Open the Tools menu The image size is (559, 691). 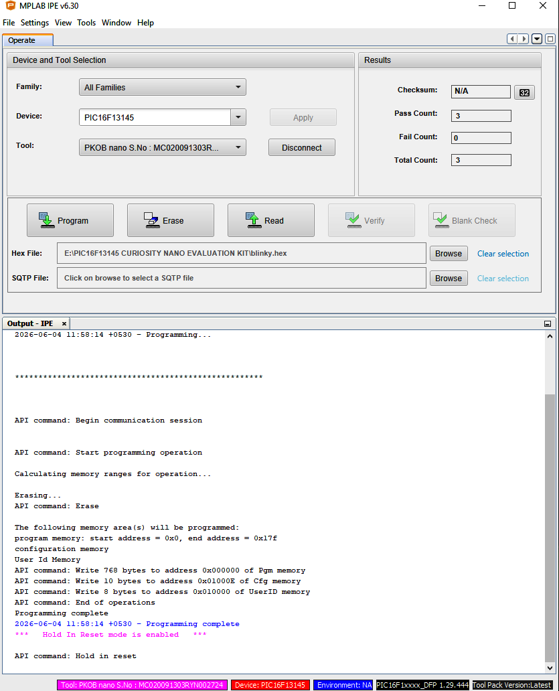[86, 23]
